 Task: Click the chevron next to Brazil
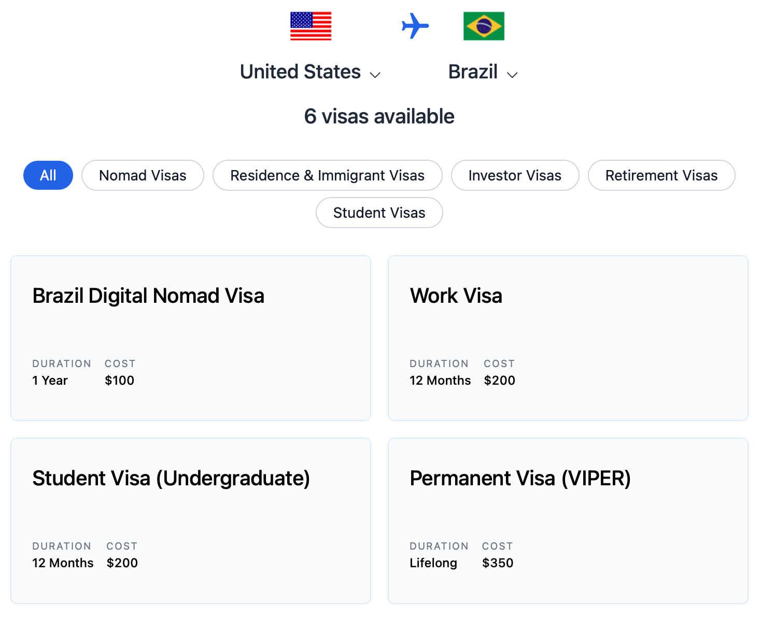512,75
